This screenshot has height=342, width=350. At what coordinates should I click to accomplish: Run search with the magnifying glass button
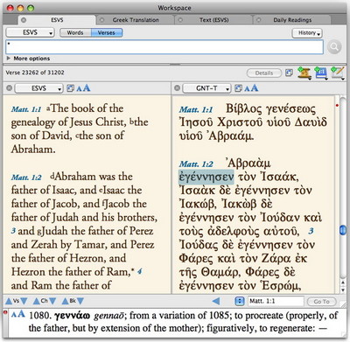click(334, 46)
